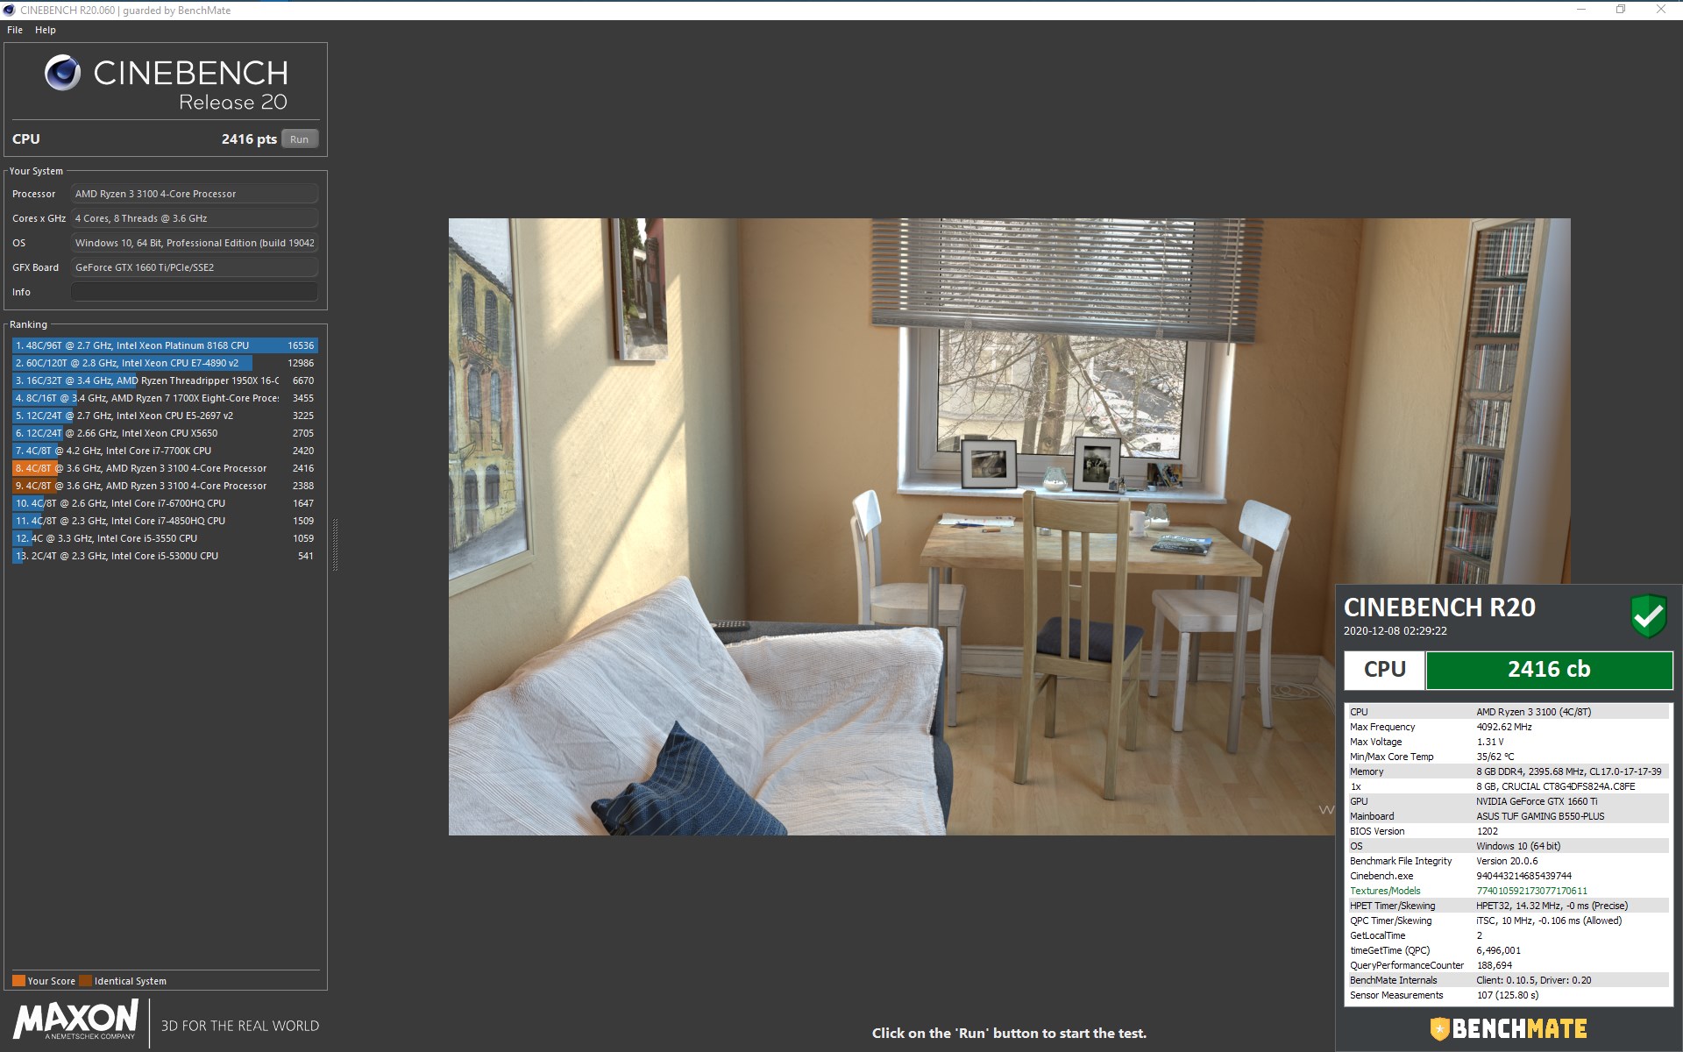The width and height of the screenshot is (1683, 1052).
Task: Click the Sensor Measurements row
Action: (x=1507, y=995)
